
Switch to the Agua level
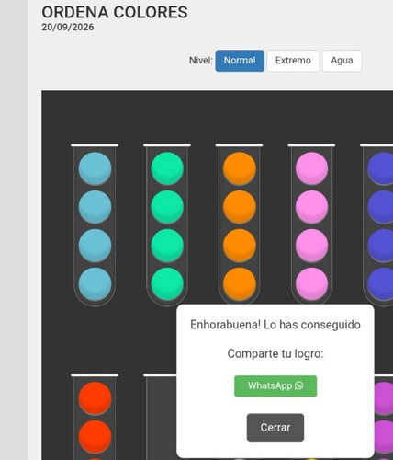point(342,61)
